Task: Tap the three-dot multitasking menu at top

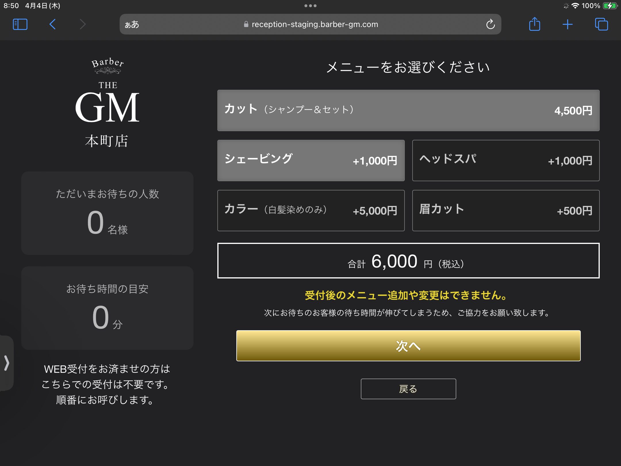Action: click(310, 6)
